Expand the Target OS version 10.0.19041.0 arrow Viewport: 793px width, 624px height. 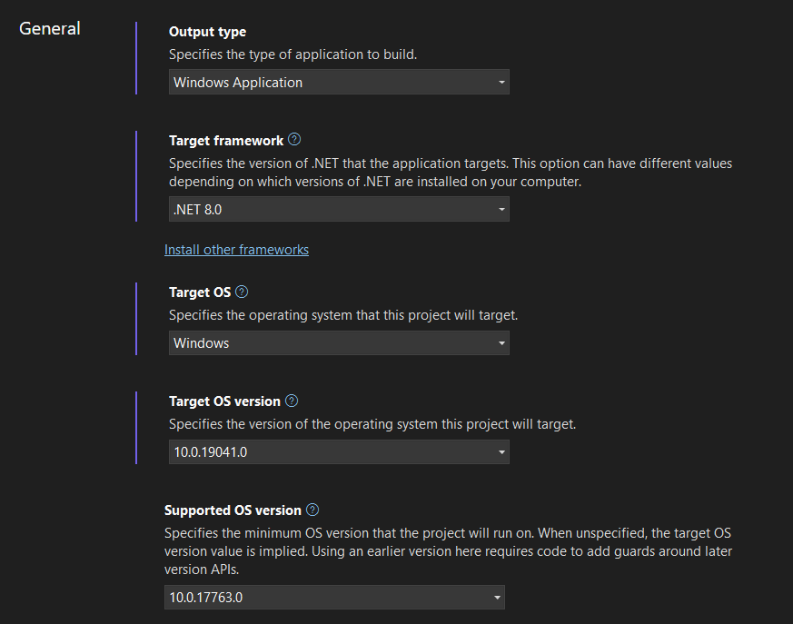click(x=501, y=451)
